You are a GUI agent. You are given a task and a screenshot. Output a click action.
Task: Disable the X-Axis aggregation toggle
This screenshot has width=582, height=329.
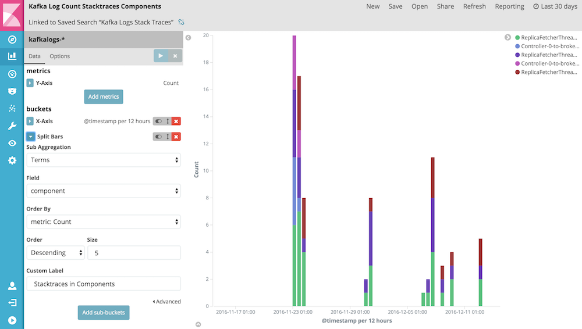click(x=158, y=121)
